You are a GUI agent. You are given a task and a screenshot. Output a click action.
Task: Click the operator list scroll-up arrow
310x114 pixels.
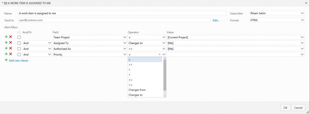(x=165, y=58)
